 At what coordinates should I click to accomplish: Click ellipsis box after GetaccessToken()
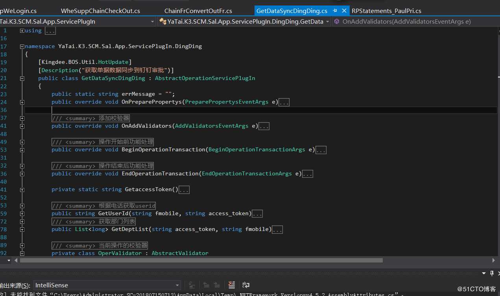click(x=184, y=190)
